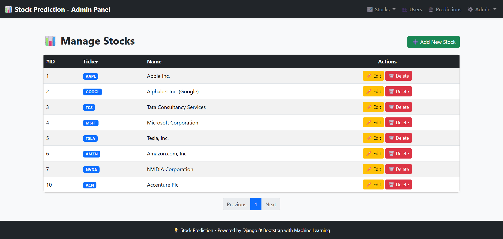Click the chart icon beside Stocks menu
The width and height of the screenshot is (503, 239).
[370, 10]
